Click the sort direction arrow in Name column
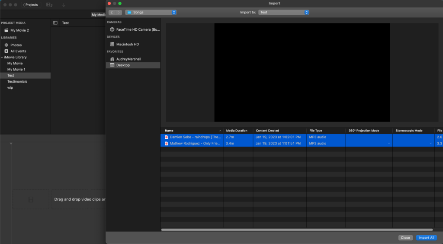Viewport: 443px width, 244px height. click(220, 131)
